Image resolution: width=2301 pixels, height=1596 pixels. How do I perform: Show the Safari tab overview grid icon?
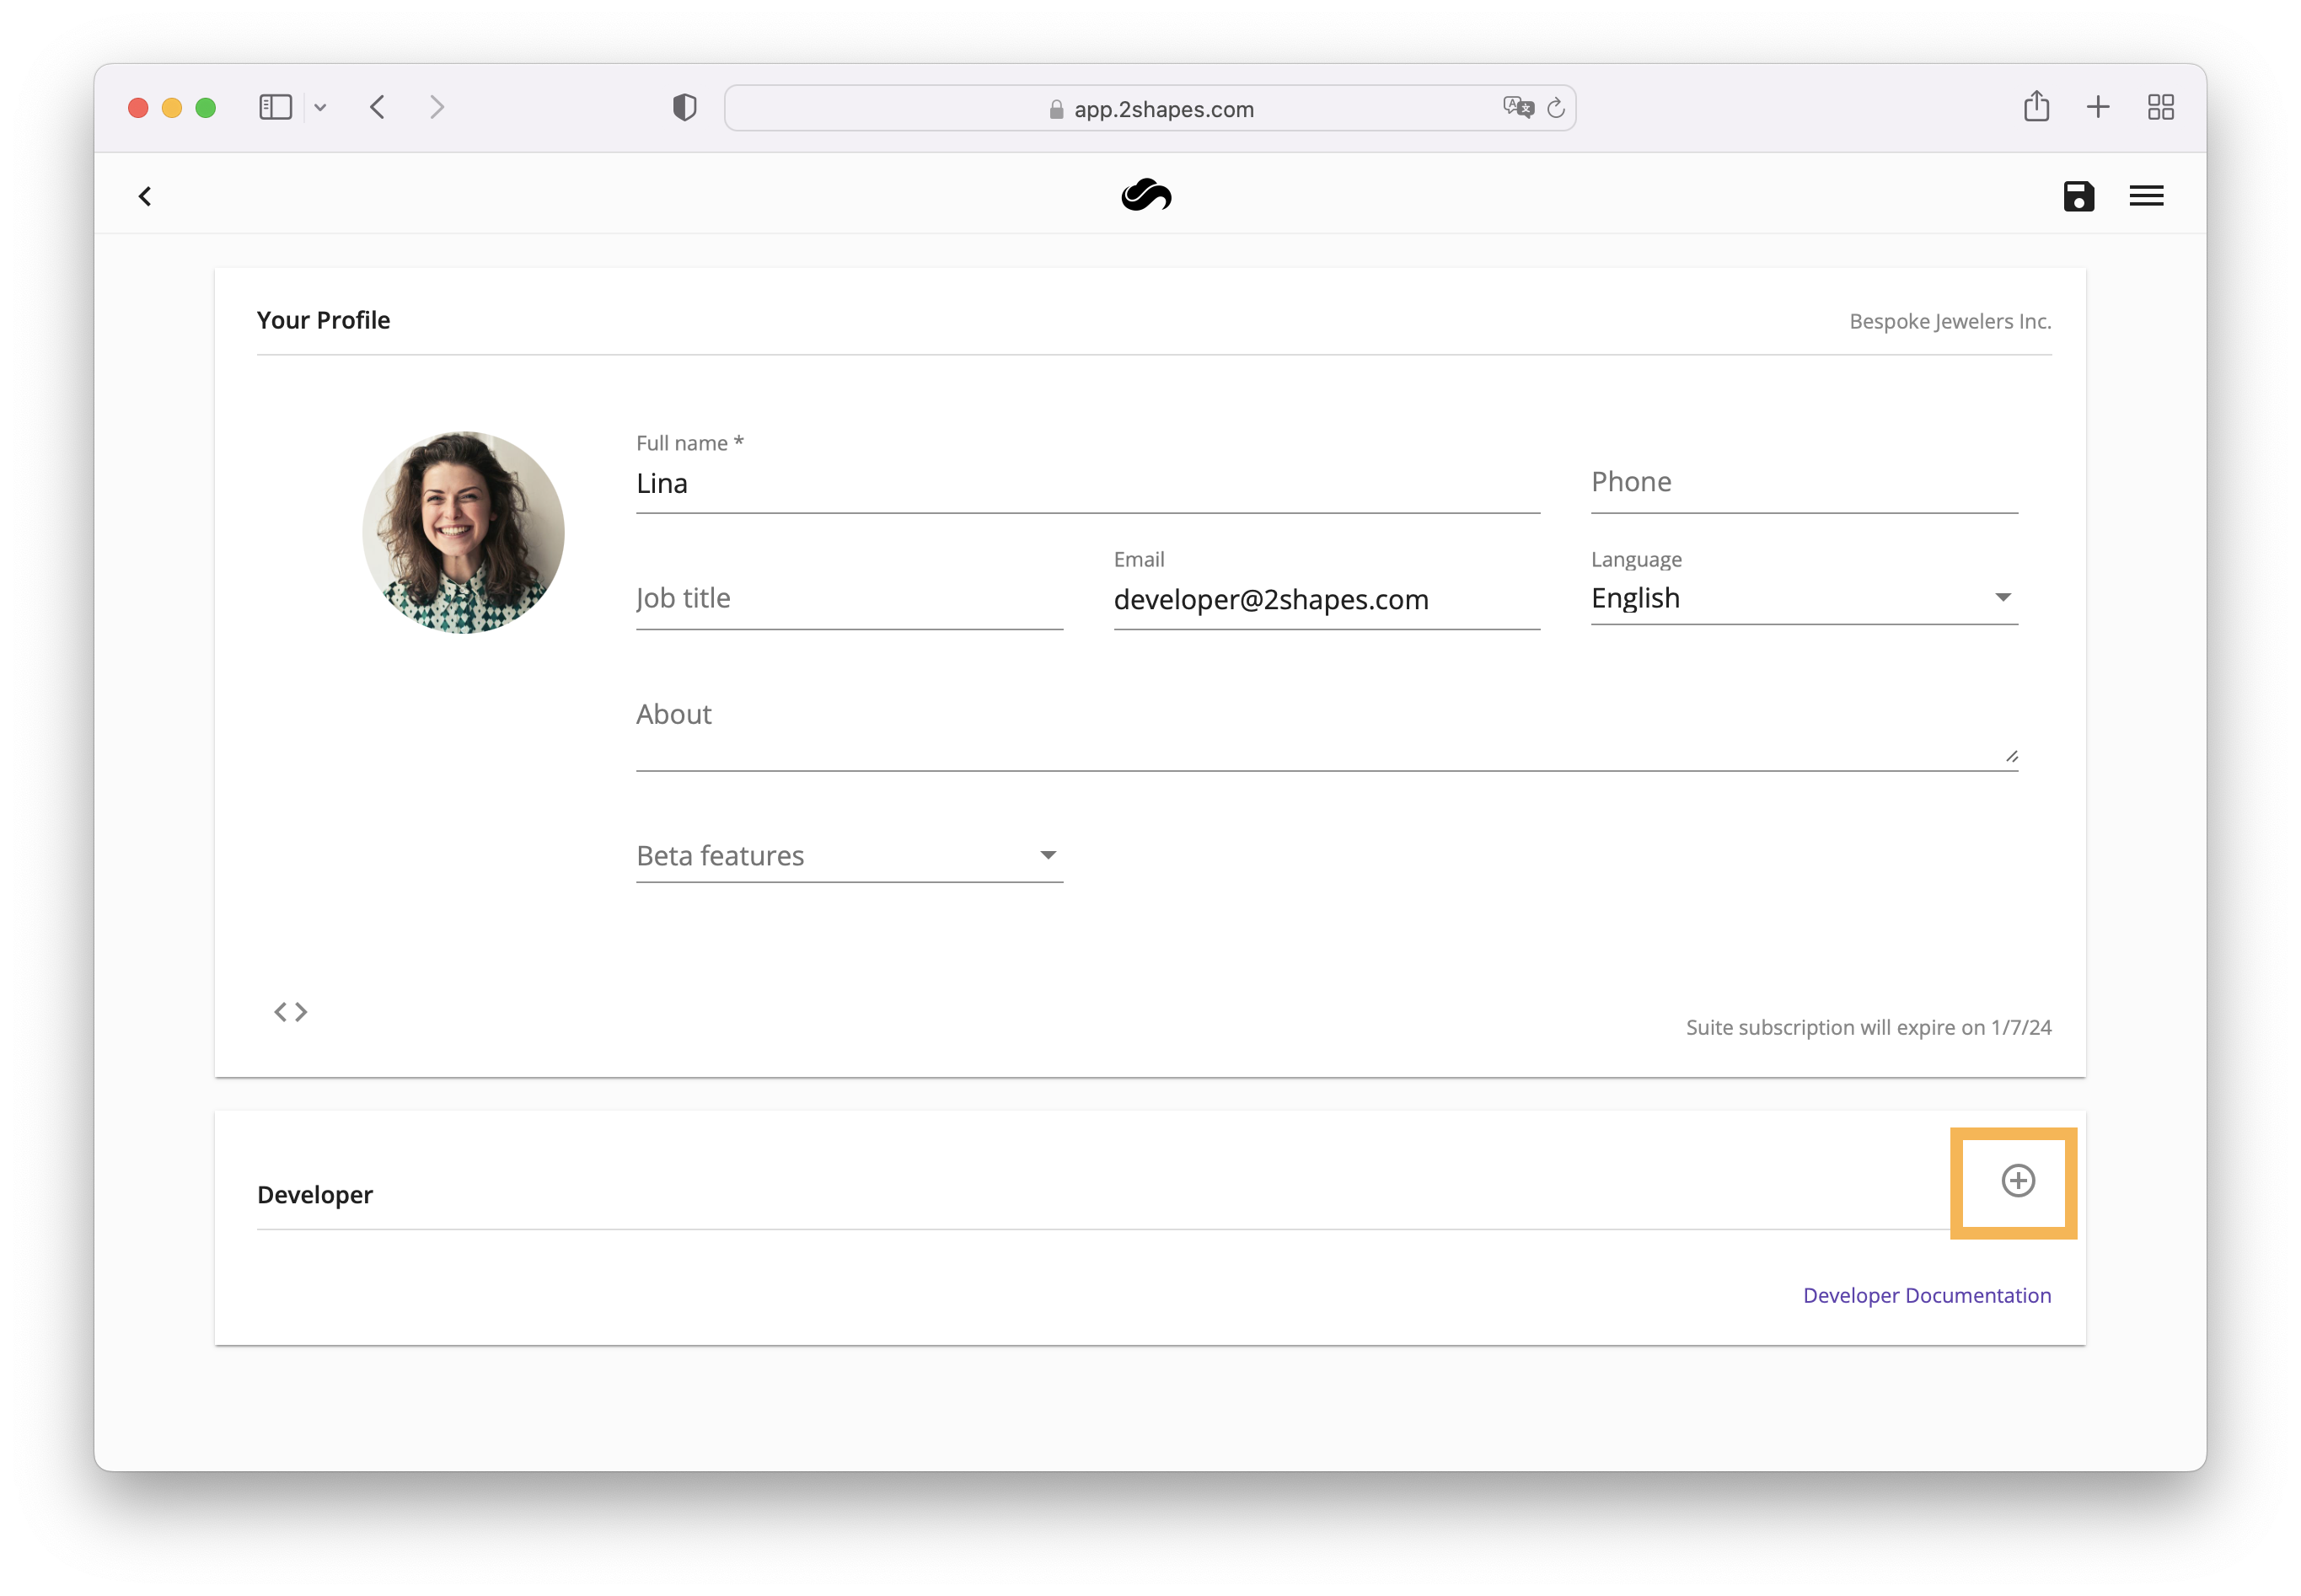coord(2160,107)
